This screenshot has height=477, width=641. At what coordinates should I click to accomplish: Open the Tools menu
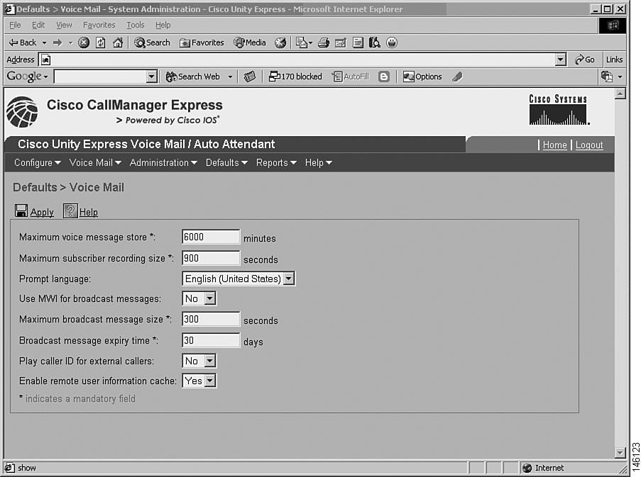point(136,25)
